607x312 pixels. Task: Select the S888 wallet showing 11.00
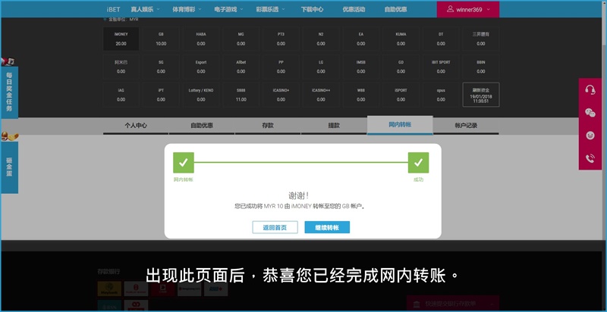(241, 95)
